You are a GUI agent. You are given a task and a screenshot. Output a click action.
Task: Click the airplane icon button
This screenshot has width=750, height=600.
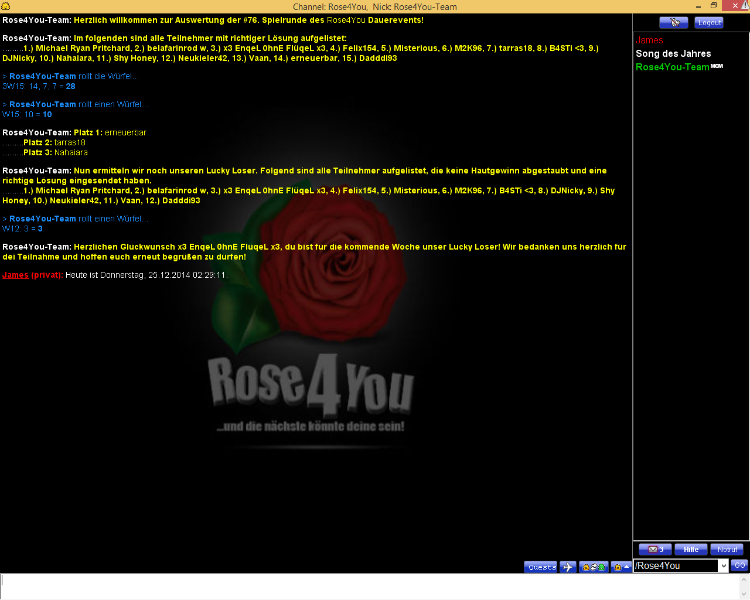click(568, 567)
